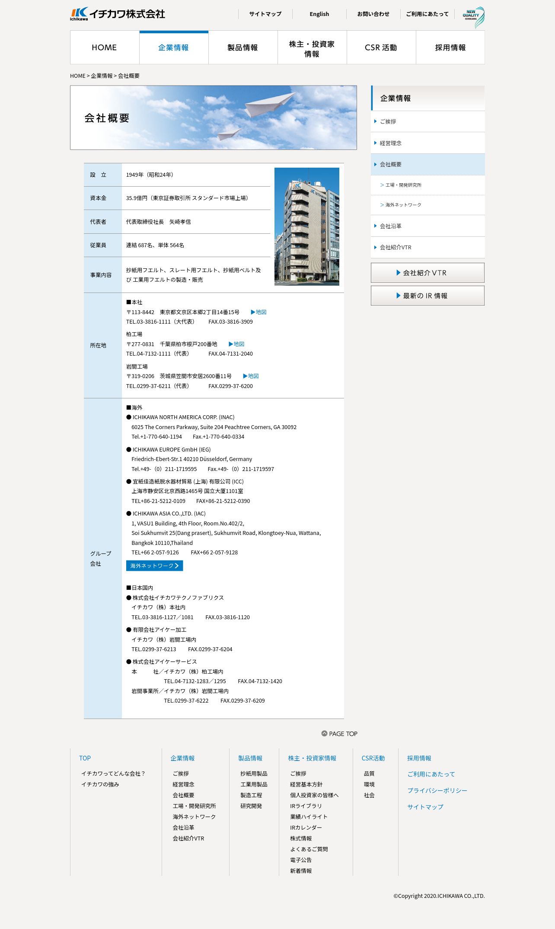Open 工場・開発研究所 in the footer

tap(194, 806)
